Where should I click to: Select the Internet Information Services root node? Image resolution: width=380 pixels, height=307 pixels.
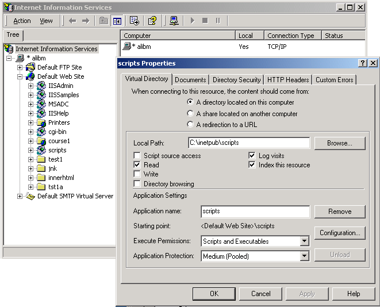pyautogui.click(x=56, y=49)
